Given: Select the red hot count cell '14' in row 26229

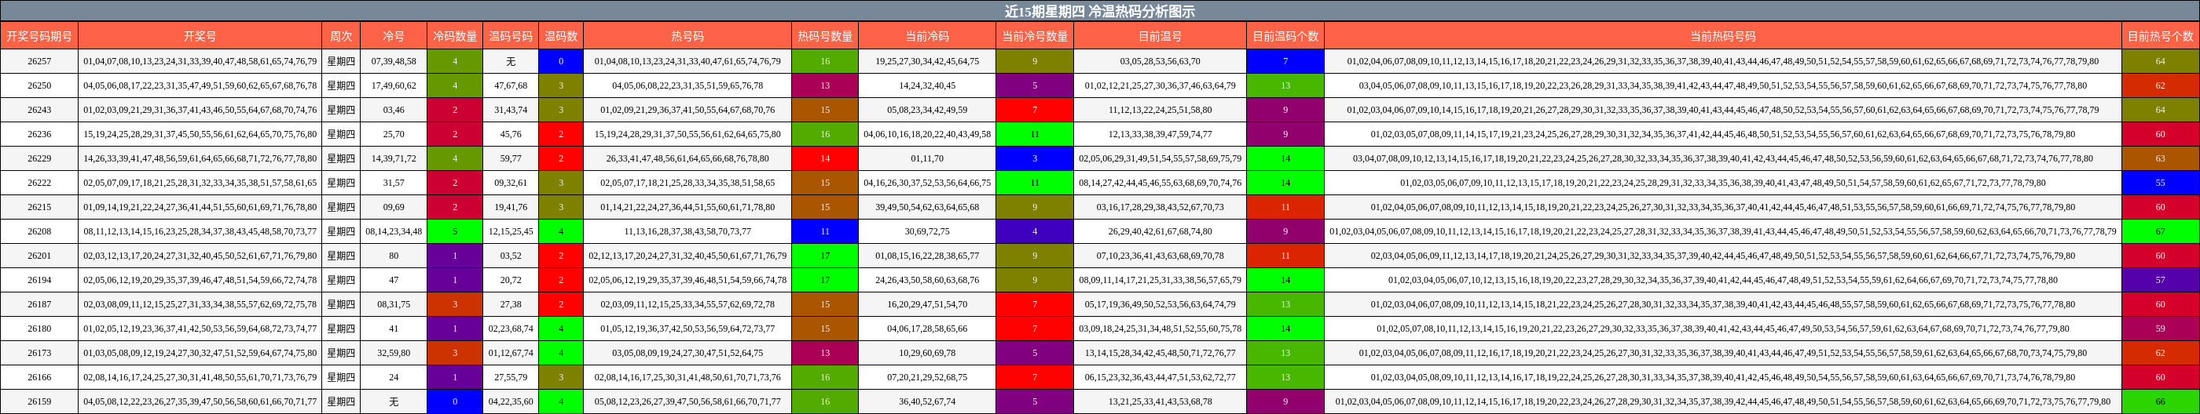Looking at the screenshot, I should click(825, 158).
